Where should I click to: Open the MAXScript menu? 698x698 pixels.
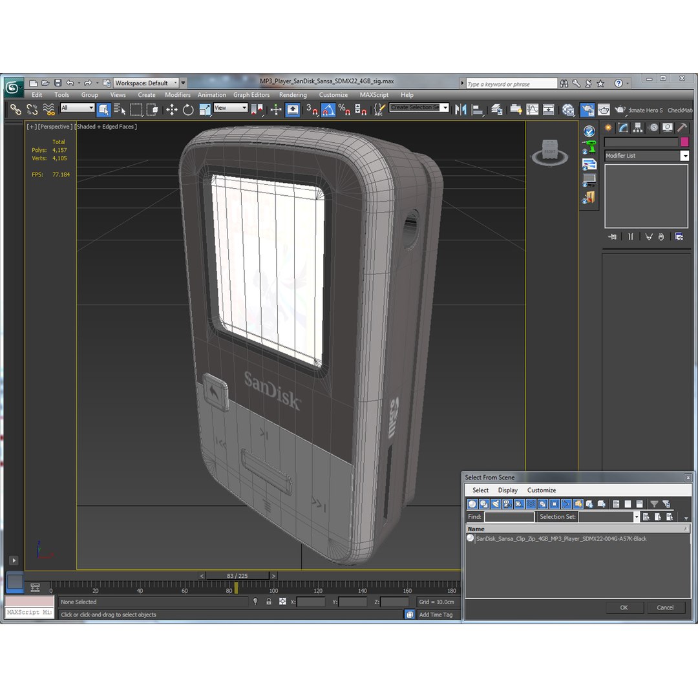pyautogui.click(x=374, y=95)
